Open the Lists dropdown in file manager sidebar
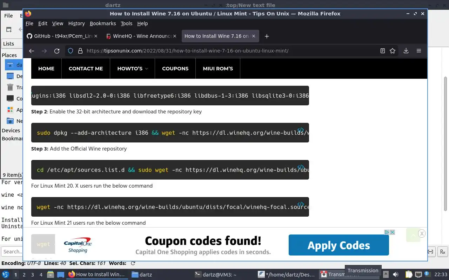Screen dimensions: 449x280 click(x=12, y=44)
